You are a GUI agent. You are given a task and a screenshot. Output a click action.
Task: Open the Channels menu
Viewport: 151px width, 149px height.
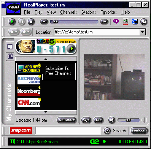click(x=68, y=12)
